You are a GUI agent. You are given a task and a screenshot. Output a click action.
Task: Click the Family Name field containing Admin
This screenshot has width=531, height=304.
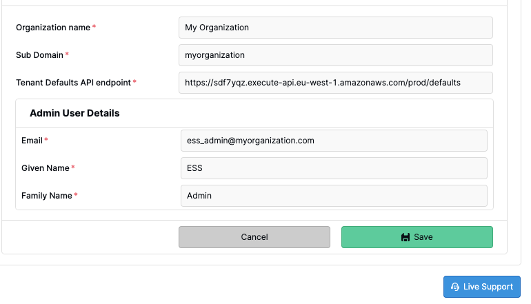[334, 196]
